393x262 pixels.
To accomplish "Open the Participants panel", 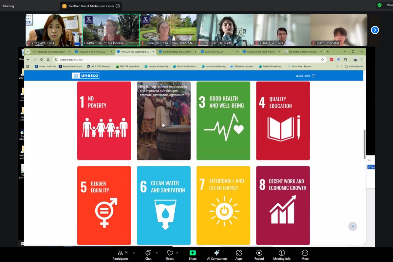I will [x=120, y=254].
